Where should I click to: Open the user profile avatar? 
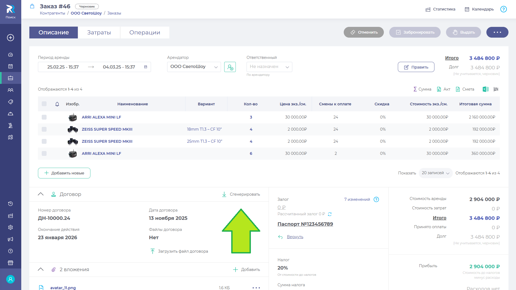pyautogui.click(x=10, y=279)
